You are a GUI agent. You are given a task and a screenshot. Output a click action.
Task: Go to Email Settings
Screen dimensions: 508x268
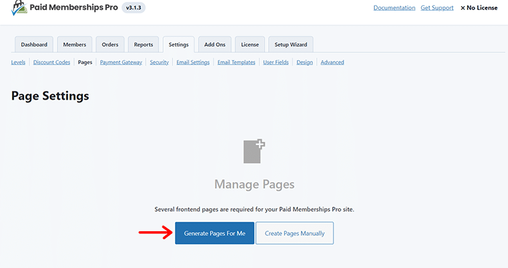point(193,62)
